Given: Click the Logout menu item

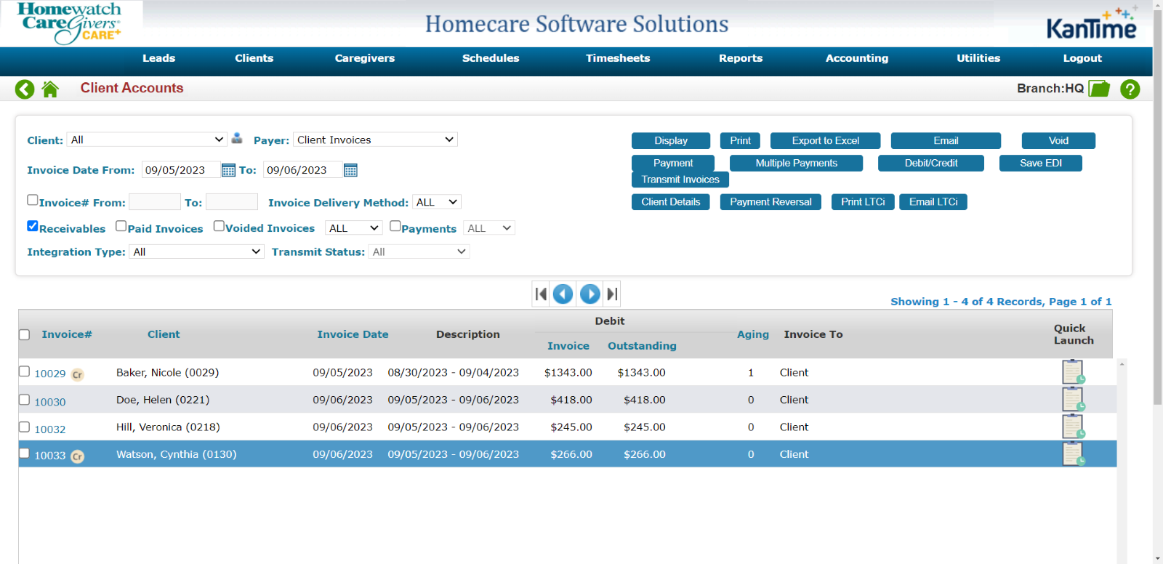Looking at the screenshot, I should (x=1082, y=58).
